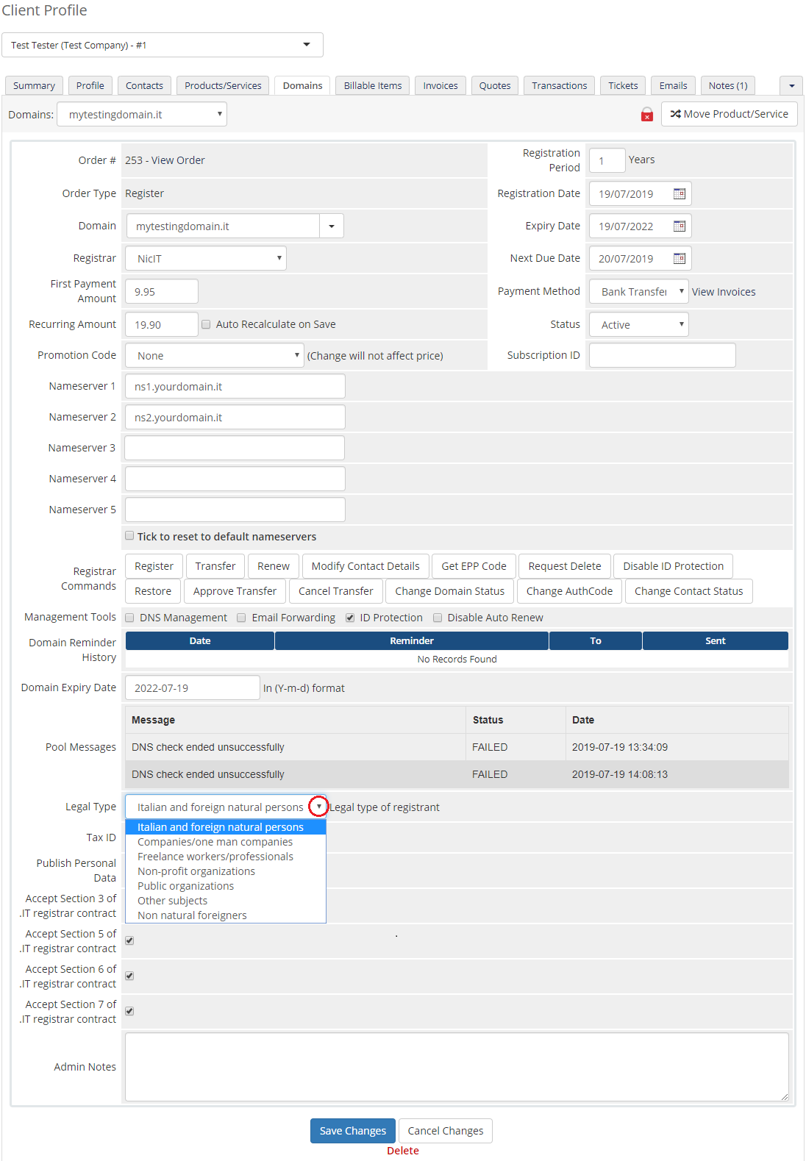Click Cancel Transfer button

[336, 591]
